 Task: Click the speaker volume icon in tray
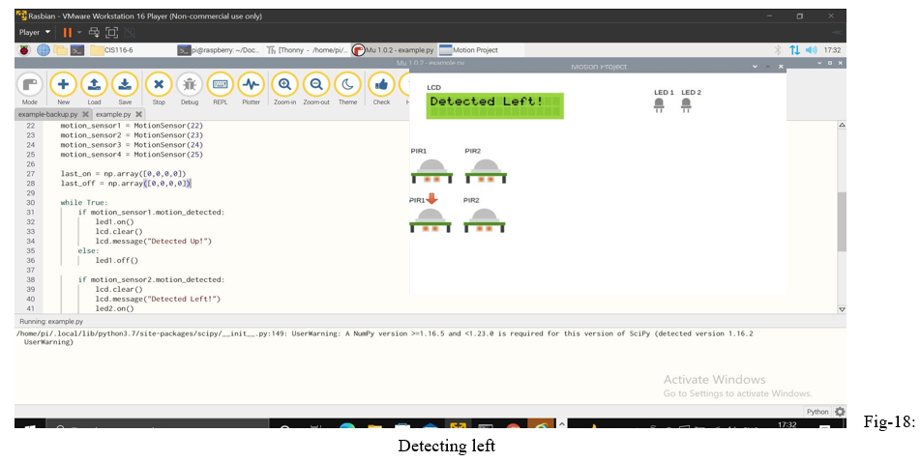[x=812, y=50]
